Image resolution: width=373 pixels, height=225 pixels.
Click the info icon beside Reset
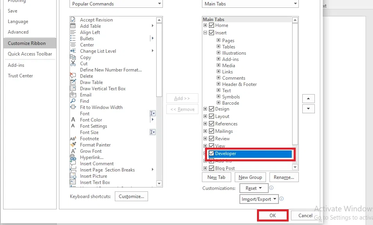pos(271,187)
